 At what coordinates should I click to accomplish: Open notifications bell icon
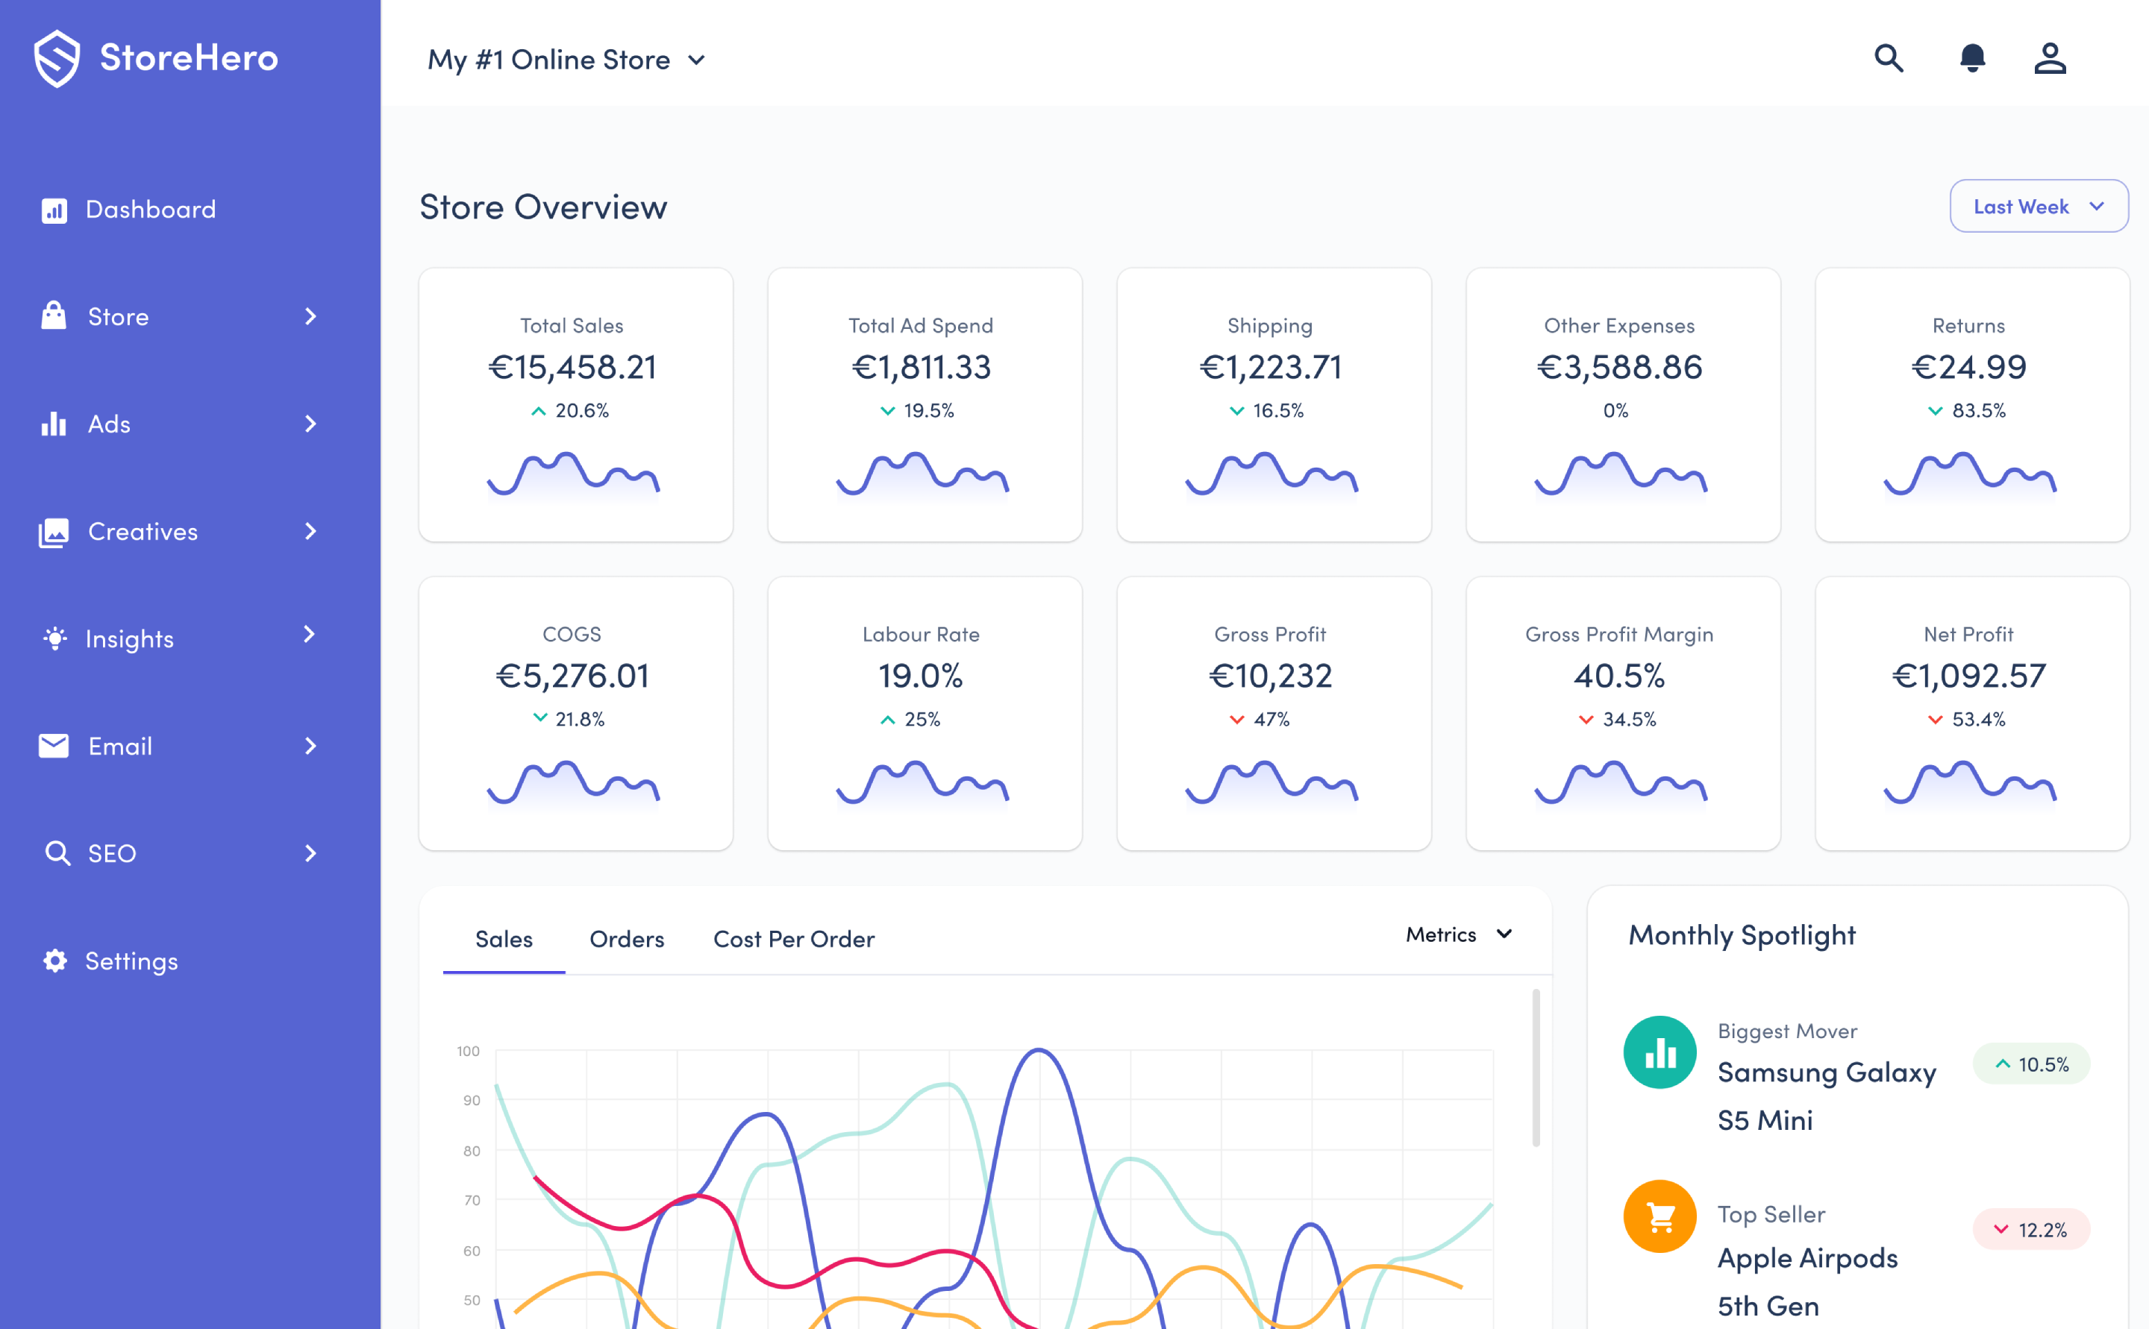tap(1972, 58)
